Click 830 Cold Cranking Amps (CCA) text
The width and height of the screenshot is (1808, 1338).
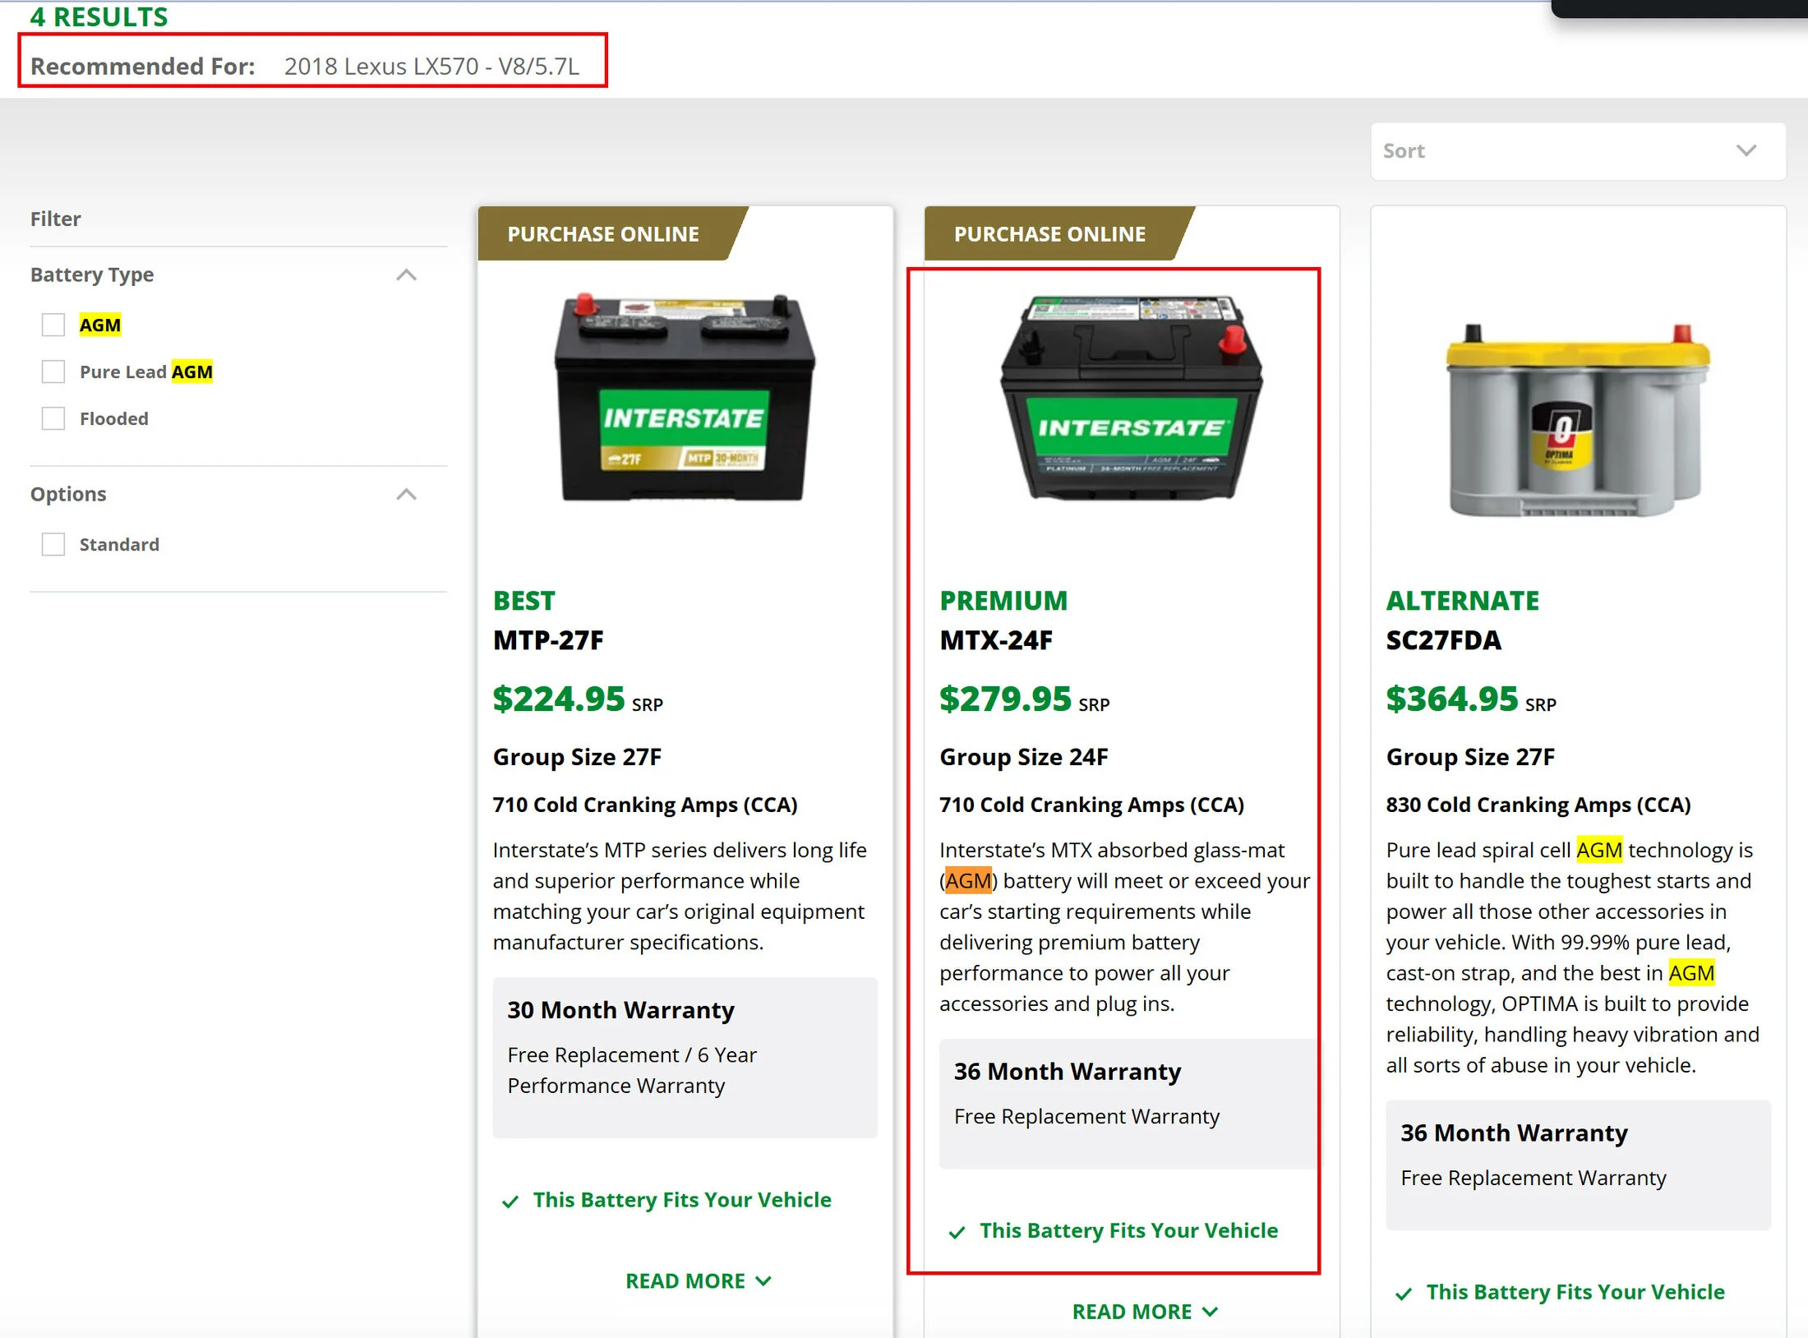[1538, 804]
